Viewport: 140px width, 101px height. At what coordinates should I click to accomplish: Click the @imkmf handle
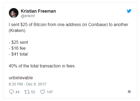(28, 16)
